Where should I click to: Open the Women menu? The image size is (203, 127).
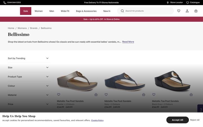coord(39,11)
